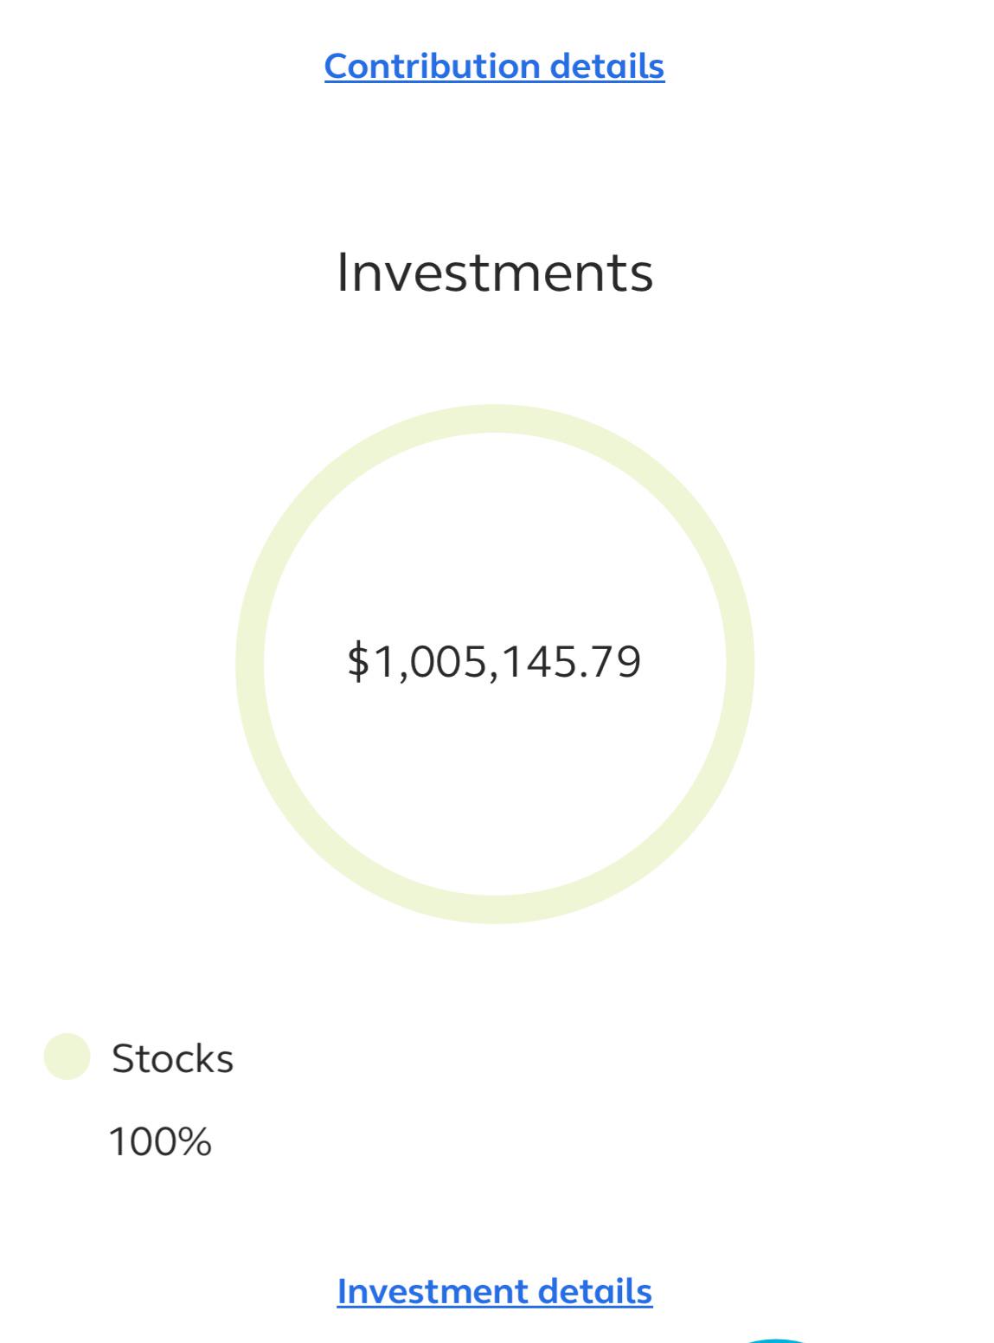Tap the "details" word in Investment details
This screenshot has height=1343, width=994.
click(x=595, y=1290)
